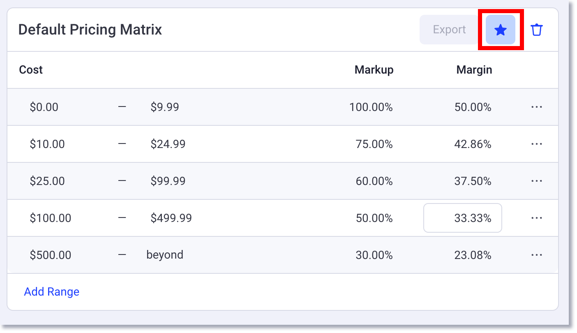Image resolution: width=577 pixels, height=333 pixels.
Task: Open the ellipsis actions for the $500.00 row
Action: coord(537,255)
